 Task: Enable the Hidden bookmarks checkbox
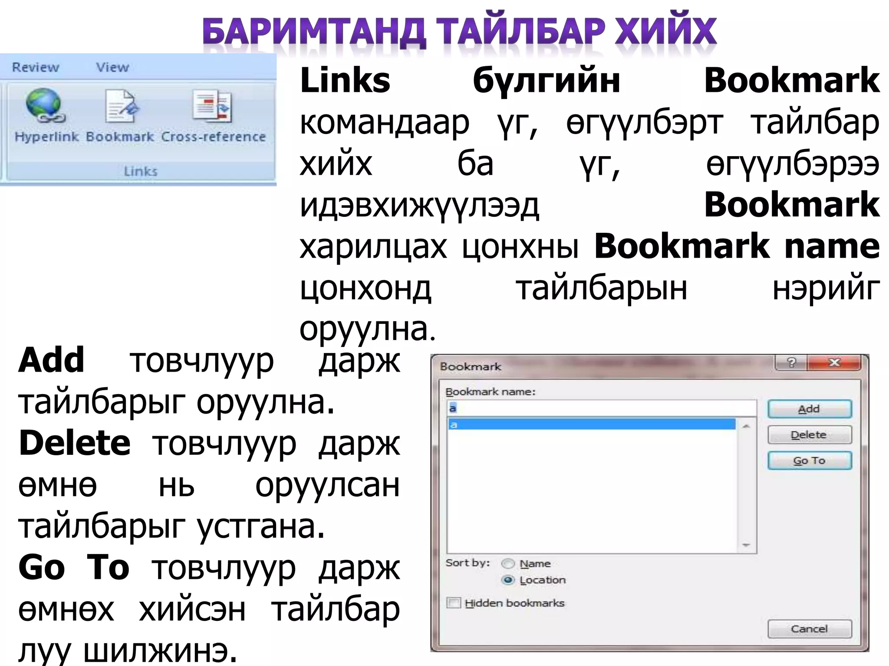click(454, 603)
